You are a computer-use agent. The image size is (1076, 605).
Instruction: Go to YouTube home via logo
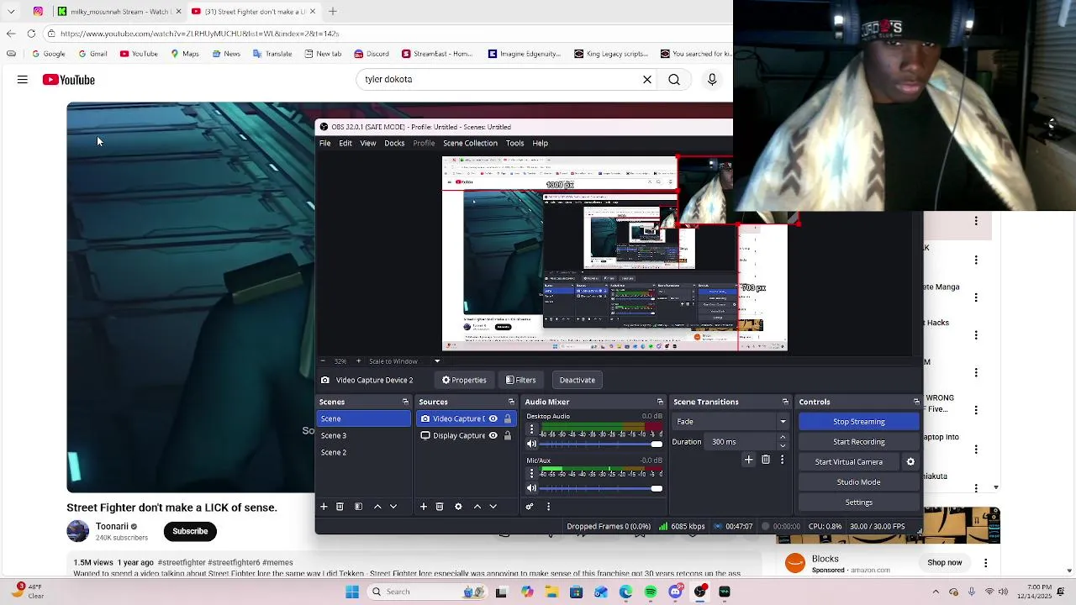pyautogui.click(x=69, y=80)
